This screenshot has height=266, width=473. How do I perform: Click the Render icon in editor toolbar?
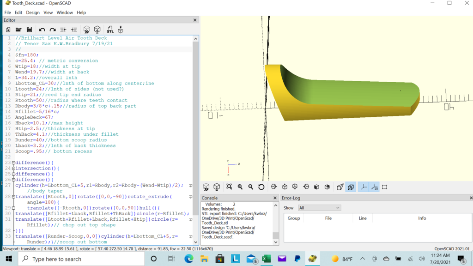[x=97, y=30]
